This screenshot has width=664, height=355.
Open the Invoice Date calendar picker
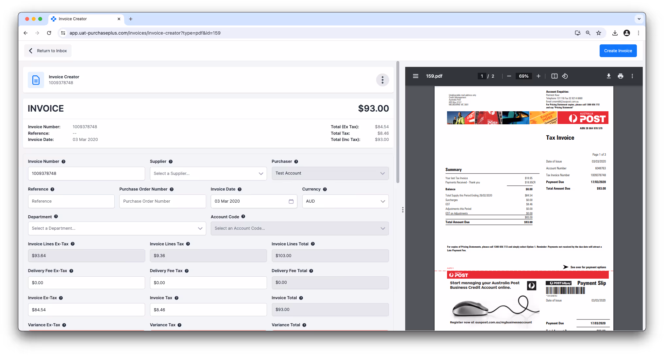pos(291,201)
